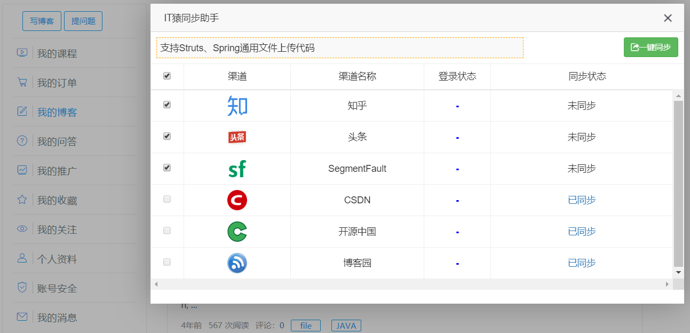Click the question mark icon beside 我的问答
Viewport: 690px width, 333px height.
tap(22, 141)
